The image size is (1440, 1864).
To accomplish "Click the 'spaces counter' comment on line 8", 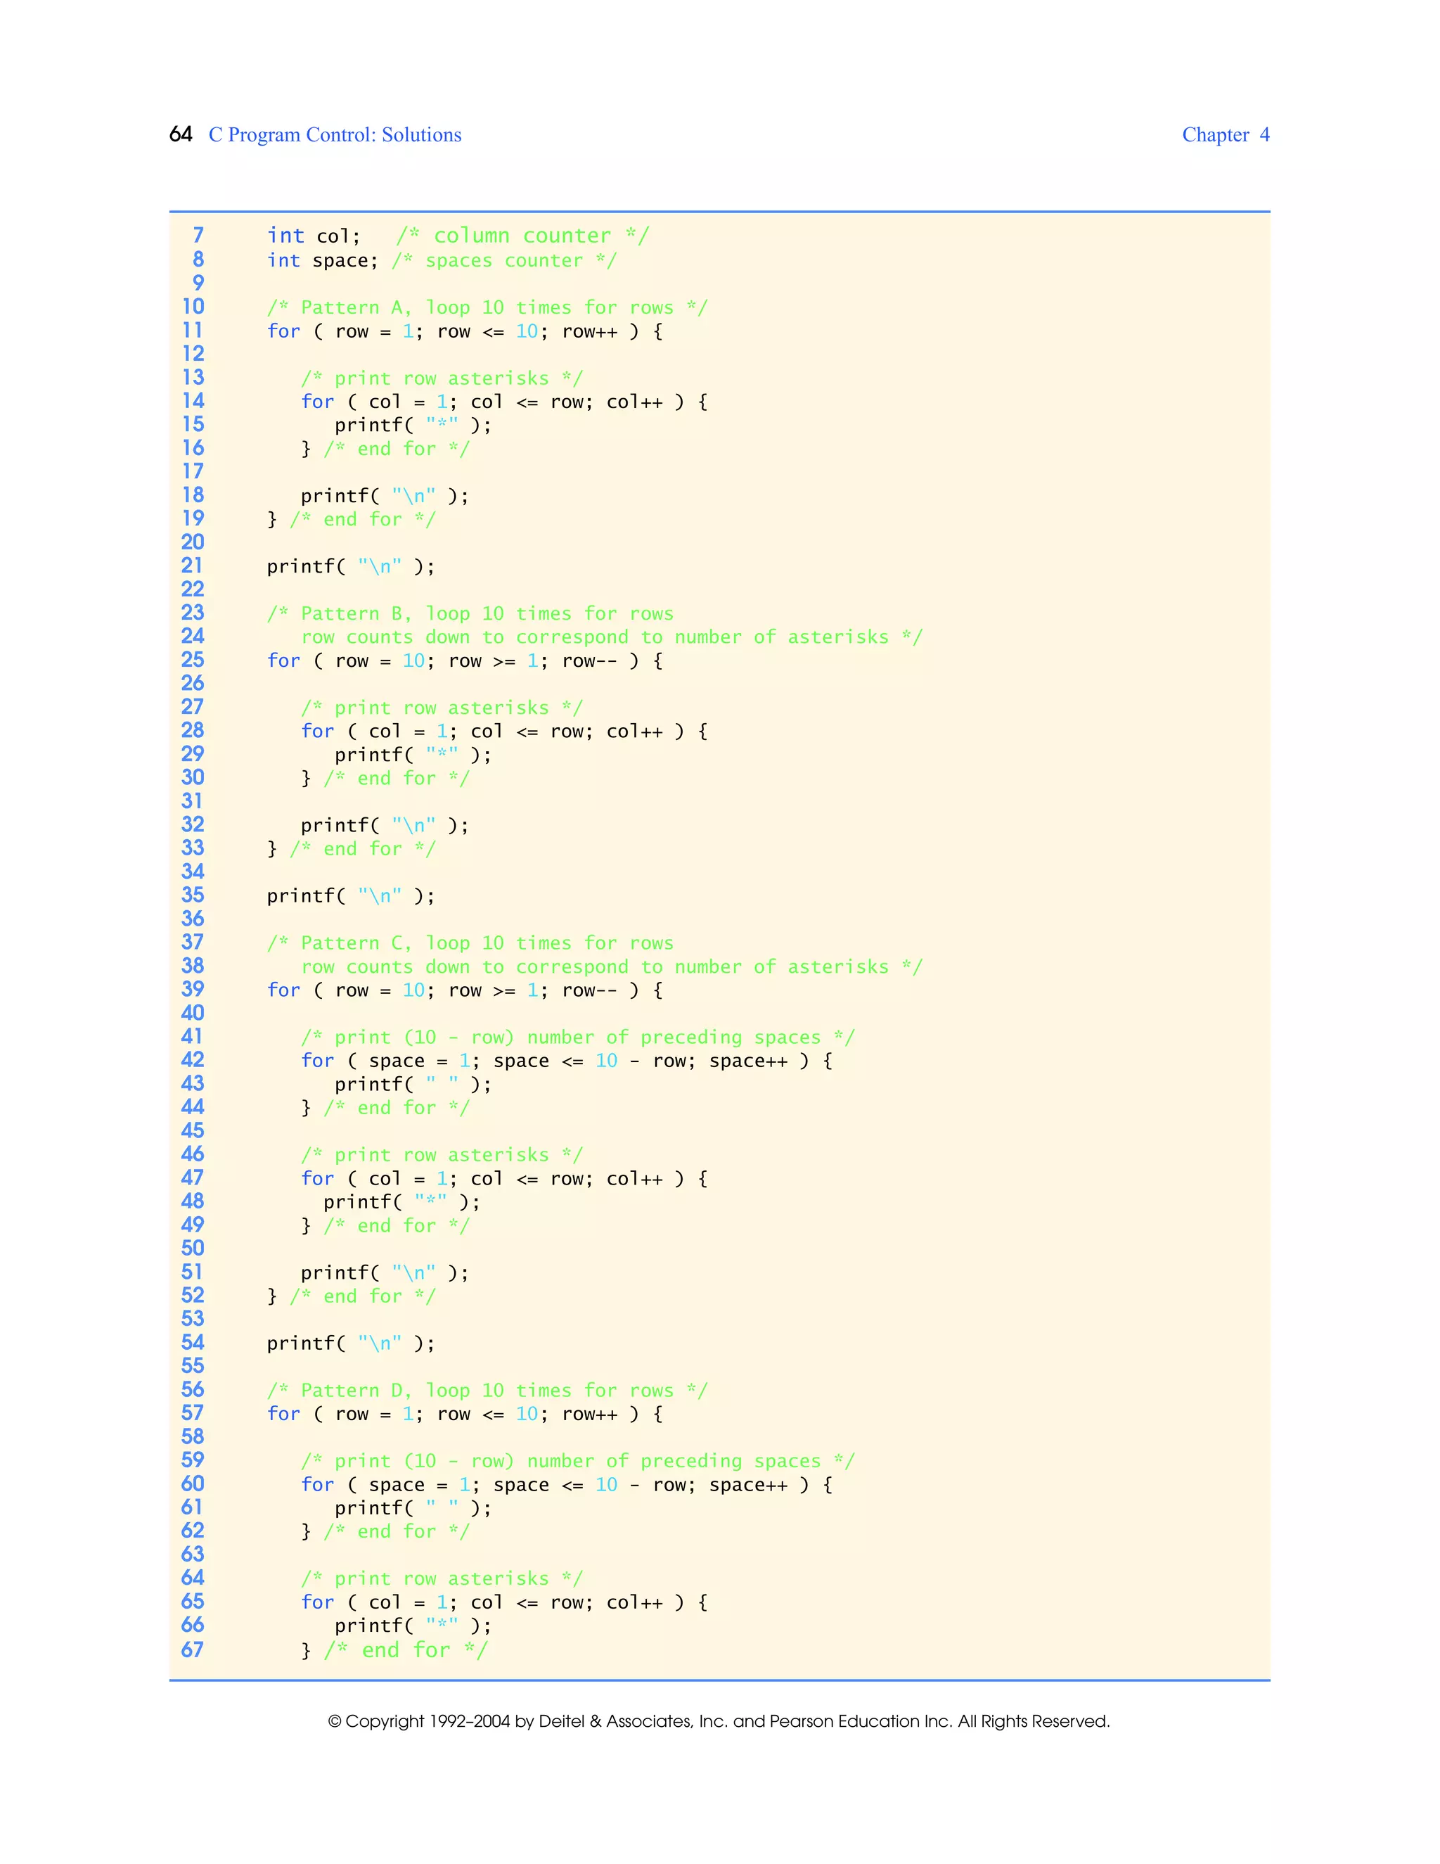I will click(503, 260).
